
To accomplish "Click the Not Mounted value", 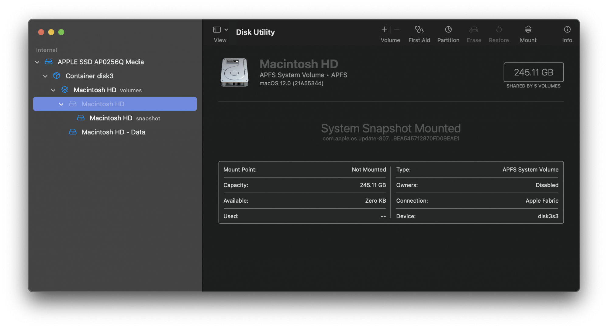I will [x=369, y=170].
